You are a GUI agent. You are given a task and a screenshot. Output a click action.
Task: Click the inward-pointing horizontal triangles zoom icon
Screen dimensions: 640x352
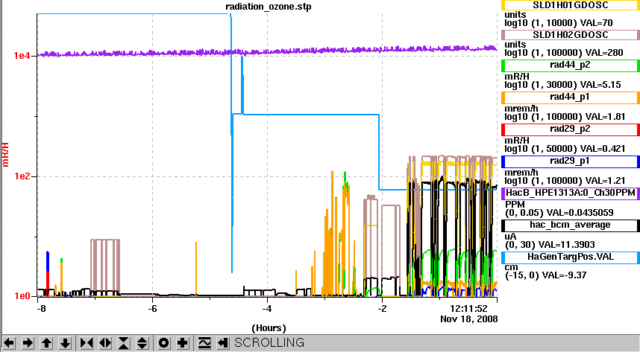[87, 343]
